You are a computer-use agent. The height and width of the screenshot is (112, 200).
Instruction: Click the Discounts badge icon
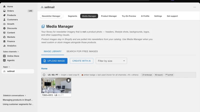[x=4, y=28]
